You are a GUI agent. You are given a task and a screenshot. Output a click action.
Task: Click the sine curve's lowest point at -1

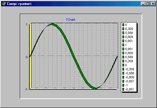coord(95,88)
